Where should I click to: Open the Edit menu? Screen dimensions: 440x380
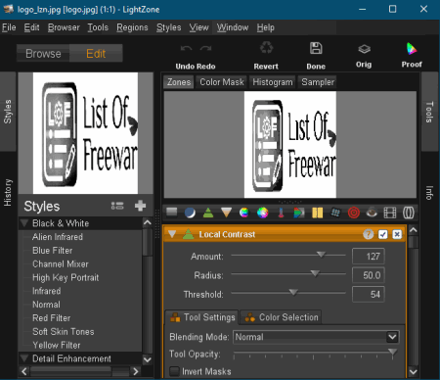[31, 27]
